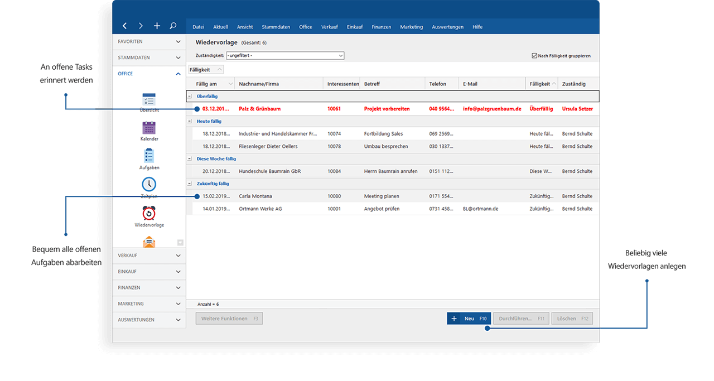Click the back navigation arrow icon
The width and height of the screenshot is (714, 381).
(x=124, y=26)
